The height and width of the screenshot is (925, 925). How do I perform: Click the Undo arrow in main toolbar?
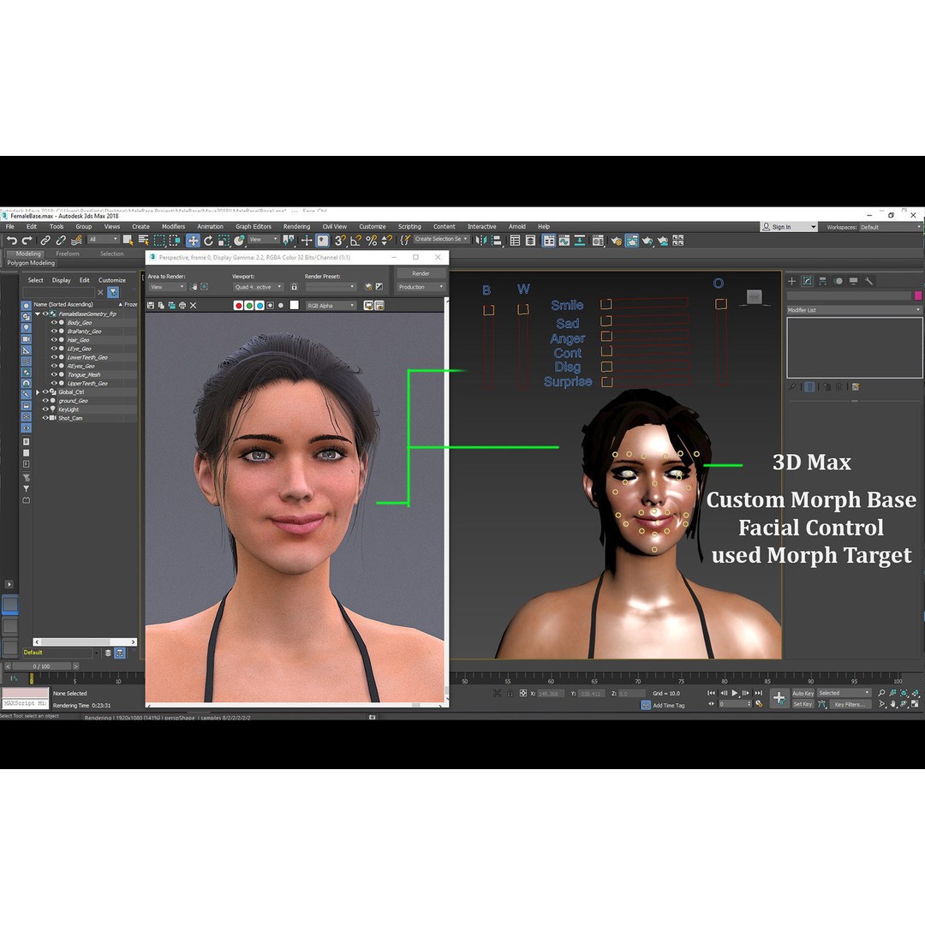coord(12,240)
